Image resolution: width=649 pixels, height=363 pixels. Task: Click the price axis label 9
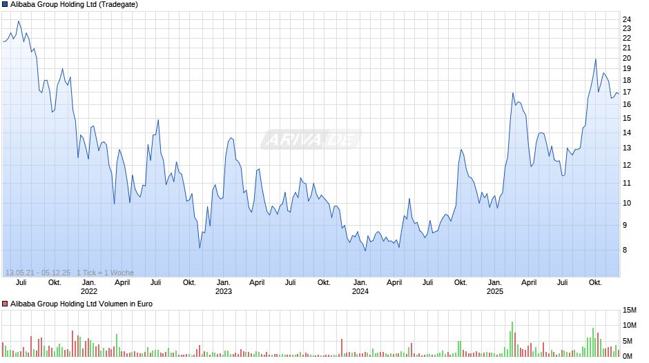(x=625, y=226)
